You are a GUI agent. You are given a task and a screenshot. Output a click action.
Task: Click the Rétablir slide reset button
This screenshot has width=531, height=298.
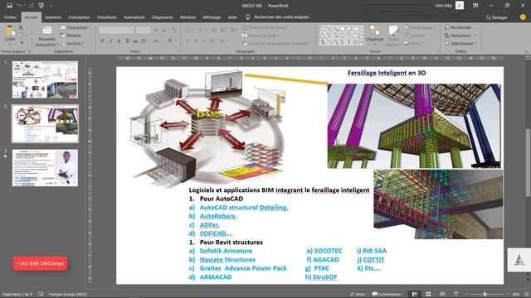pyautogui.click(x=71, y=36)
